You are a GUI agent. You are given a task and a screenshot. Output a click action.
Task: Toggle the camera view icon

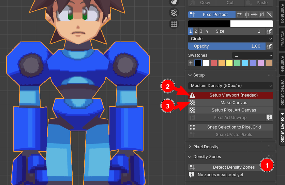click(x=174, y=13)
